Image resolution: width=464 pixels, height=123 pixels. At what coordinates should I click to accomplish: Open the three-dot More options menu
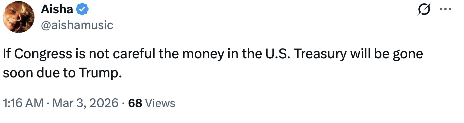445,9
